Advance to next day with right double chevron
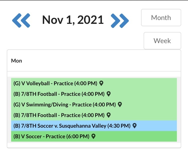The height and width of the screenshot is (160, 188). (120, 21)
